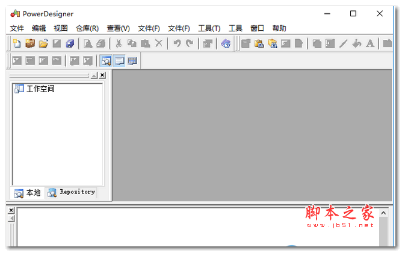Click the output pane left-arrow button below close
The width and height of the screenshot is (402, 253).
[x=11, y=218]
